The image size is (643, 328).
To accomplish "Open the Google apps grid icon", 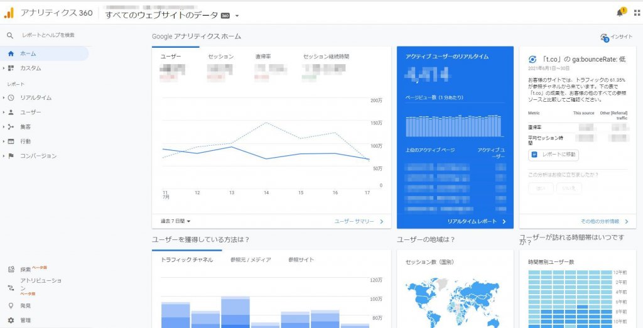I will (637, 13).
